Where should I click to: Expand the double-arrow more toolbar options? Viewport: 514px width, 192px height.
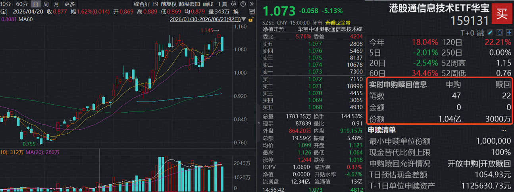coord(252,4)
